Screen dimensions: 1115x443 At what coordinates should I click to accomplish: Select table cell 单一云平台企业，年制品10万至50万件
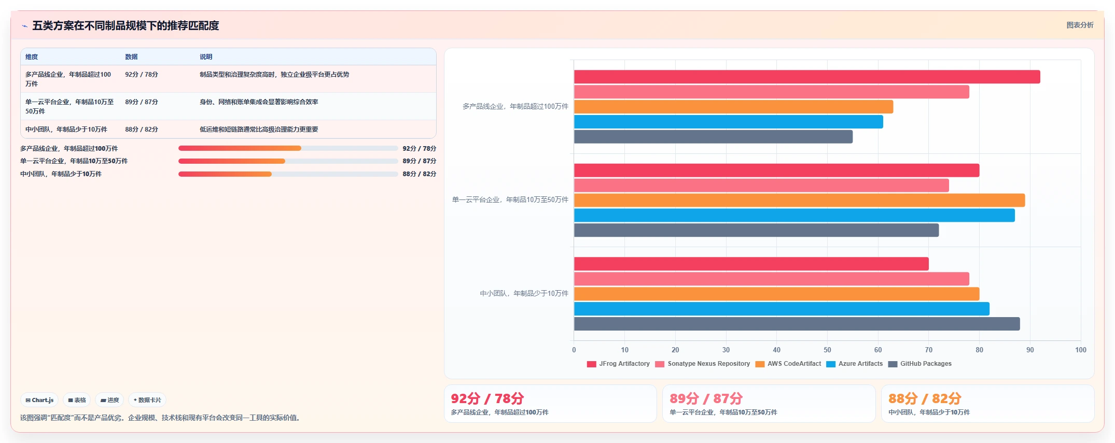[x=70, y=107]
